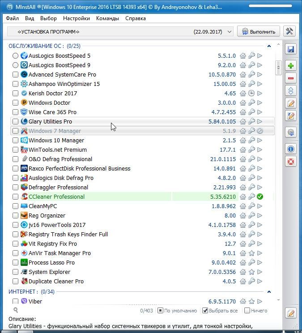
Task: Click play arrow for Duplicate Cleaner Pro
Action: pos(259,282)
